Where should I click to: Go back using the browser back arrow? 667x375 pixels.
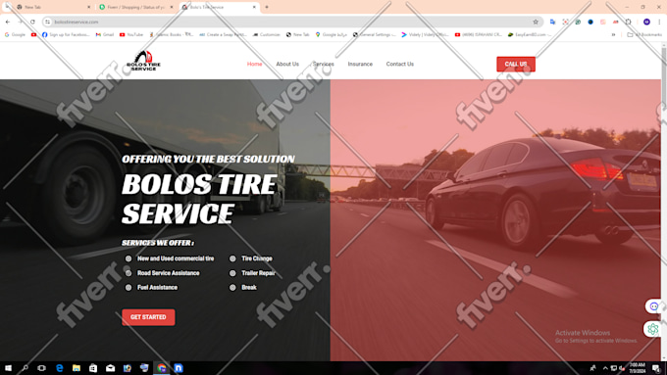8,22
